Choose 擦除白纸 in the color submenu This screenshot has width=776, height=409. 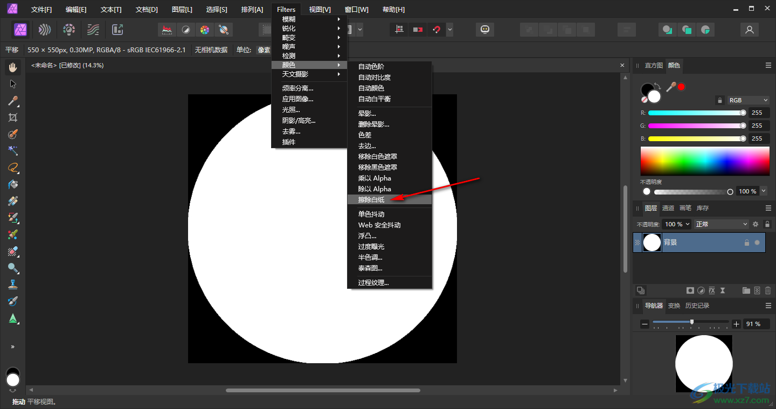372,200
